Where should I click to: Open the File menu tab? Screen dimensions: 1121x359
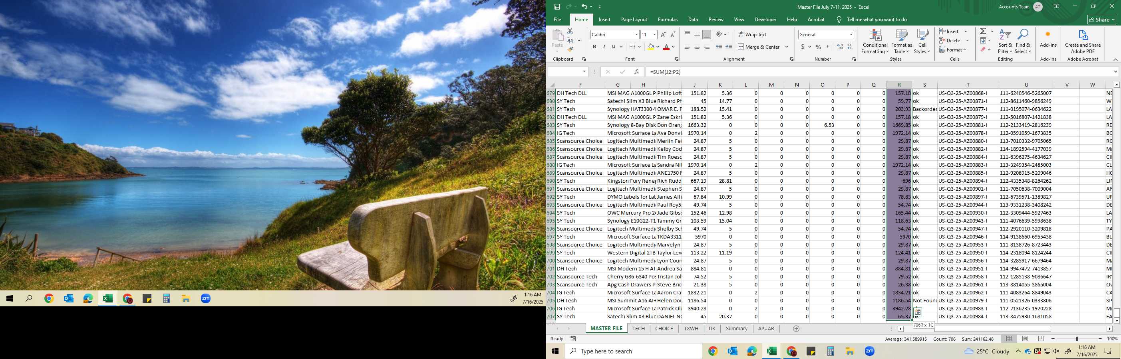[557, 20]
